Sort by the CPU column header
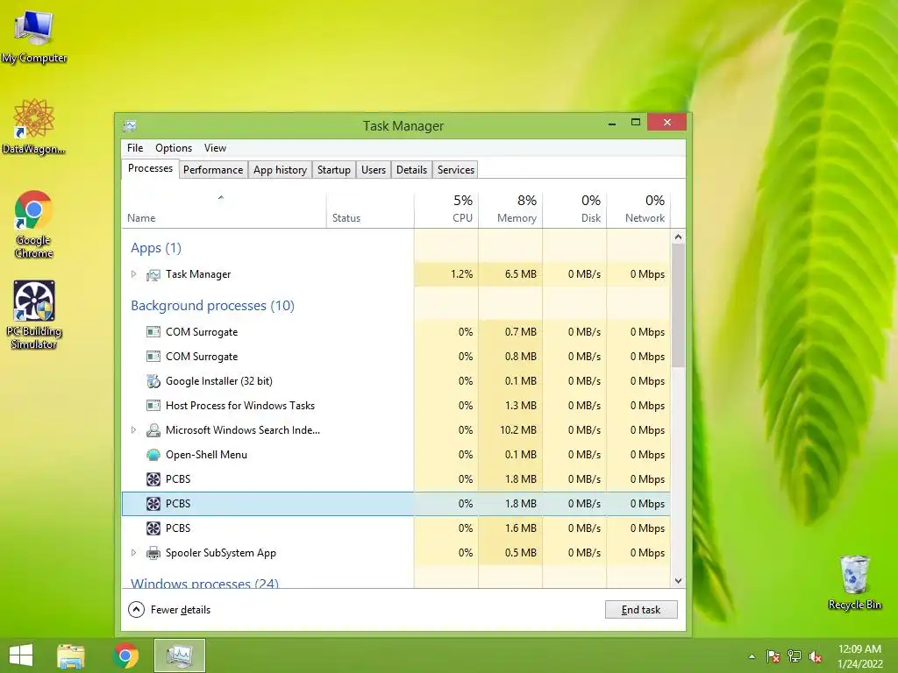Viewport: 898px width, 673px height. [x=446, y=209]
